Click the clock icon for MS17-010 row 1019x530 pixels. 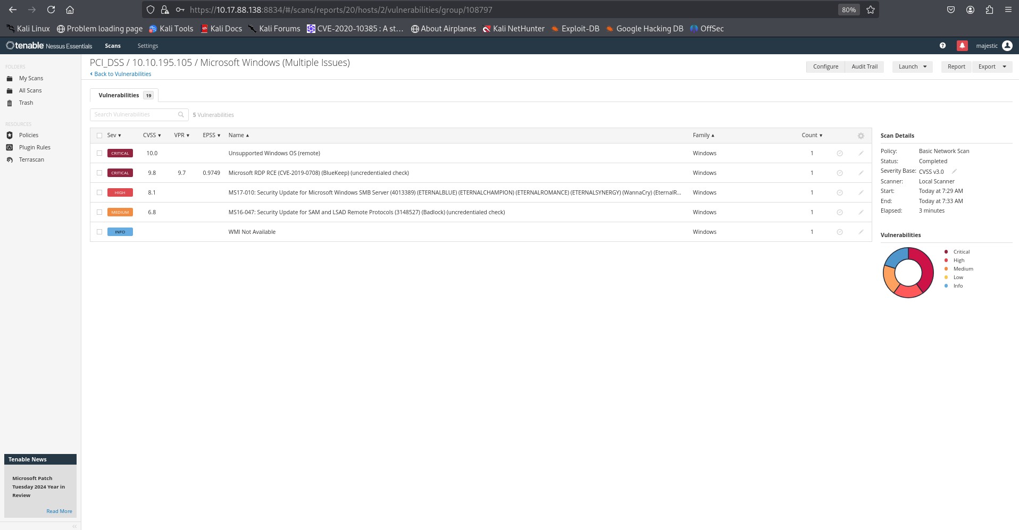click(x=840, y=192)
